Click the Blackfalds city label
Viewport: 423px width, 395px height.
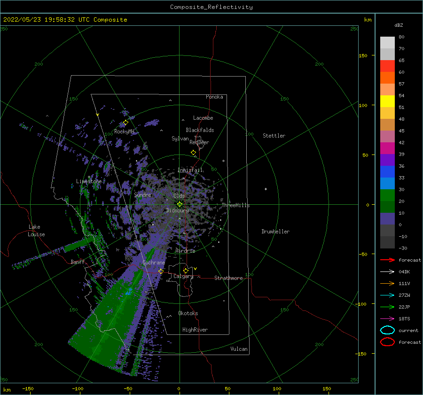click(x=200, y=130)
